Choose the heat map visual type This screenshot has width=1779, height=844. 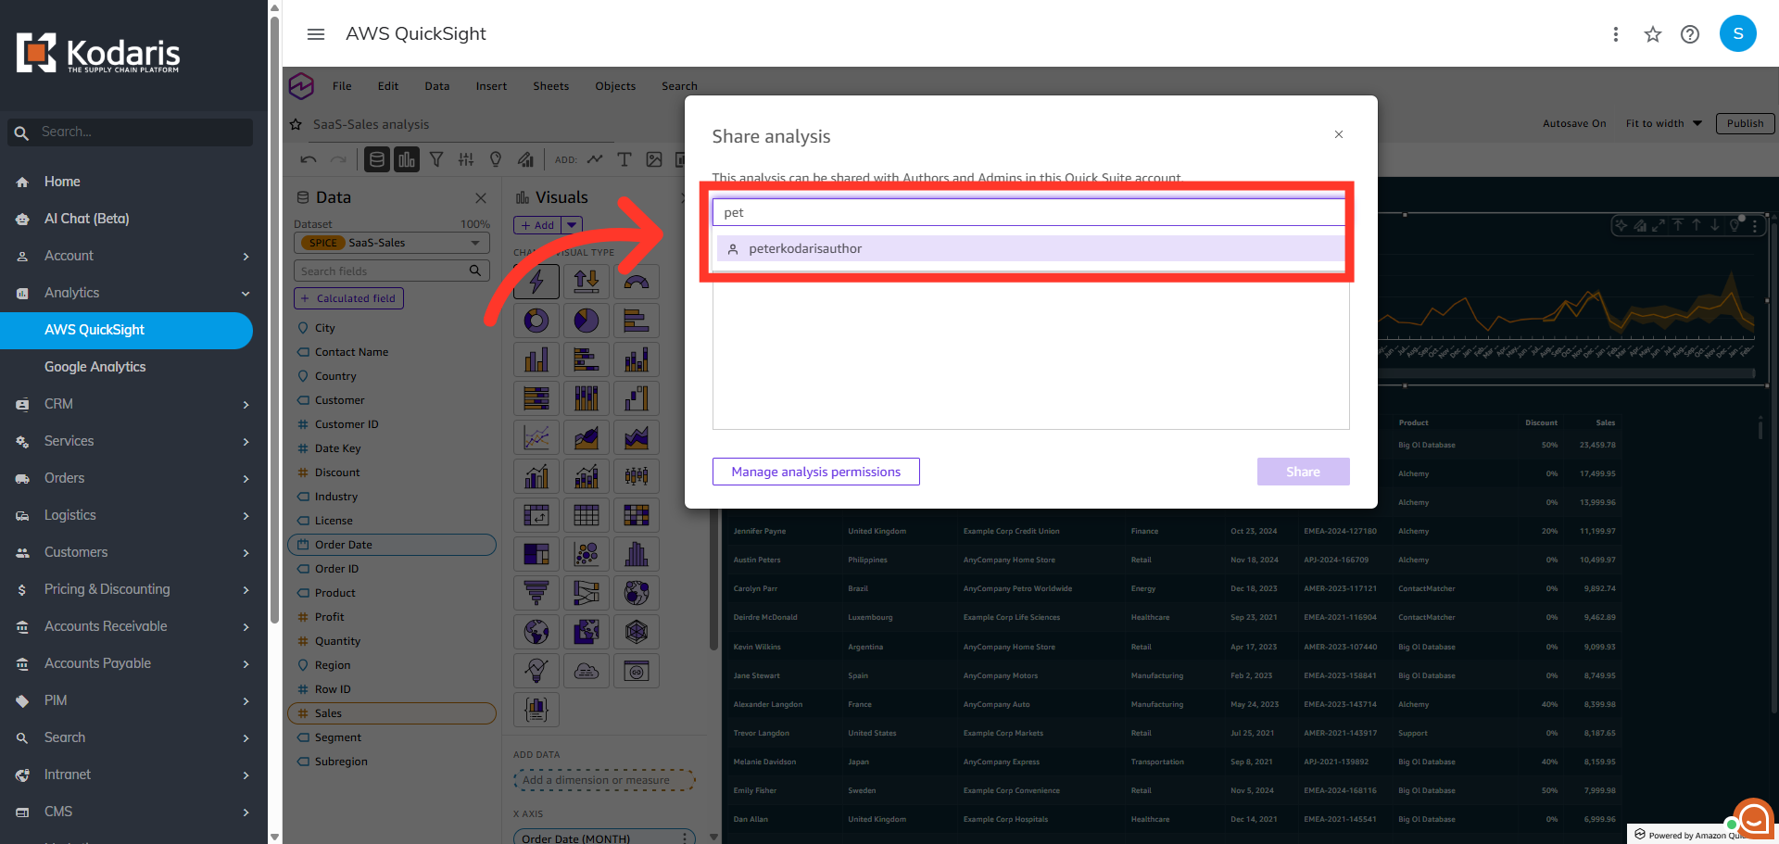[637, 515]
